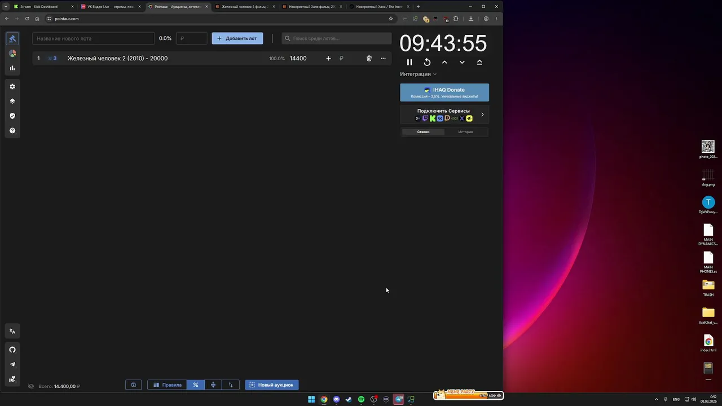The height and width of the screenshot is (406, 722).
Task: Open the Chrome three-dot menu
Action: point(496,19)
